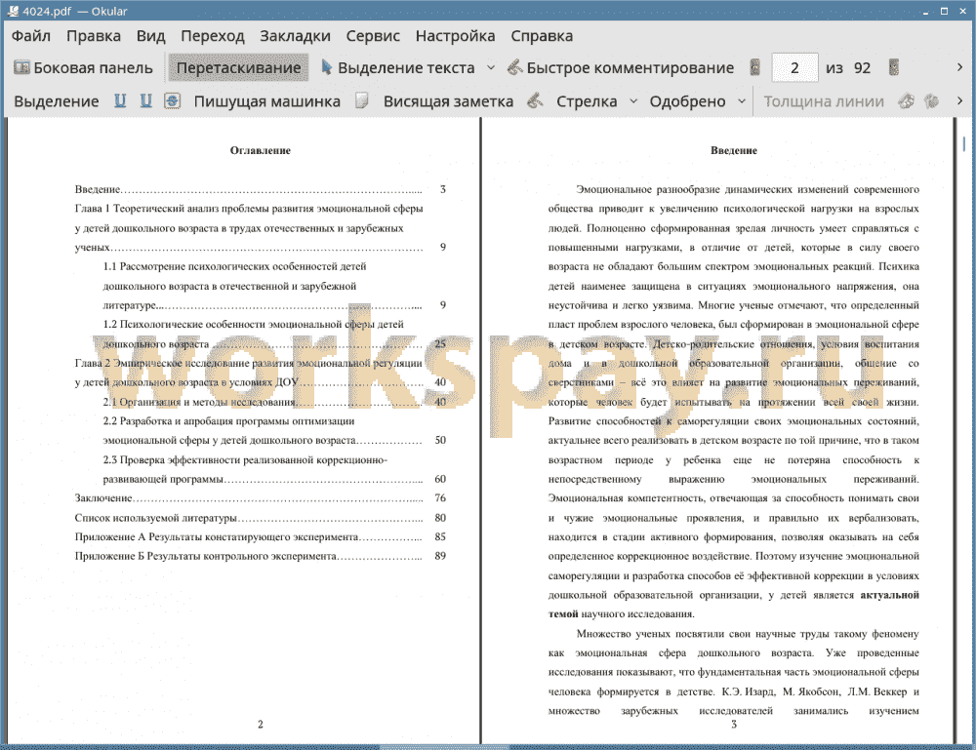Choose the Висящая заметка popup note tool
The image size is (976, 750).
(448, 101)
